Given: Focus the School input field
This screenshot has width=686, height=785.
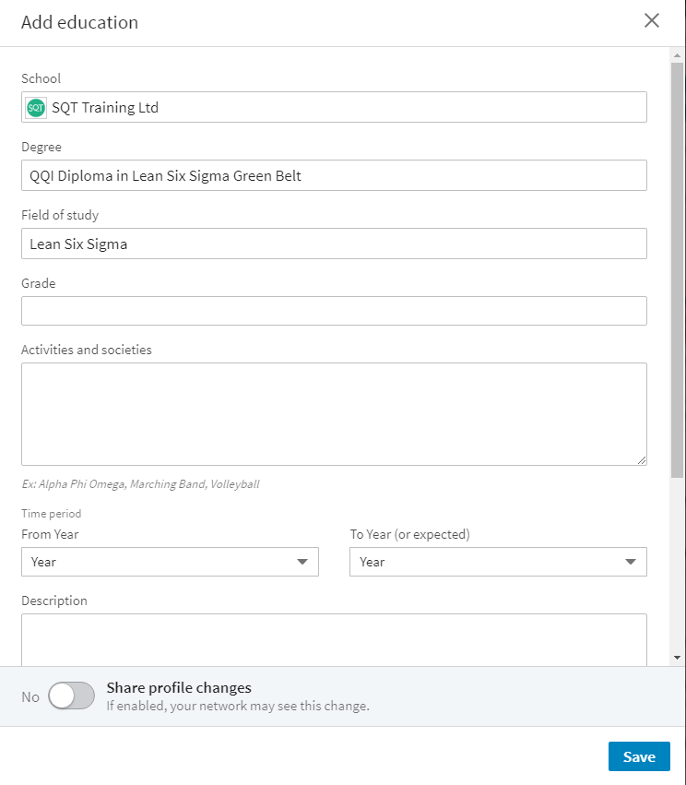Looking at the screenshot, I should coord(335,107).
